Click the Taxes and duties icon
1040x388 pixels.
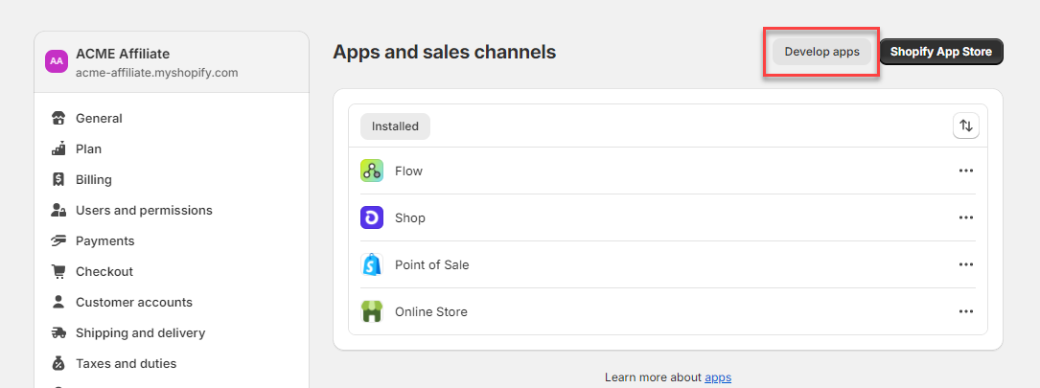[x=58, y=363]
